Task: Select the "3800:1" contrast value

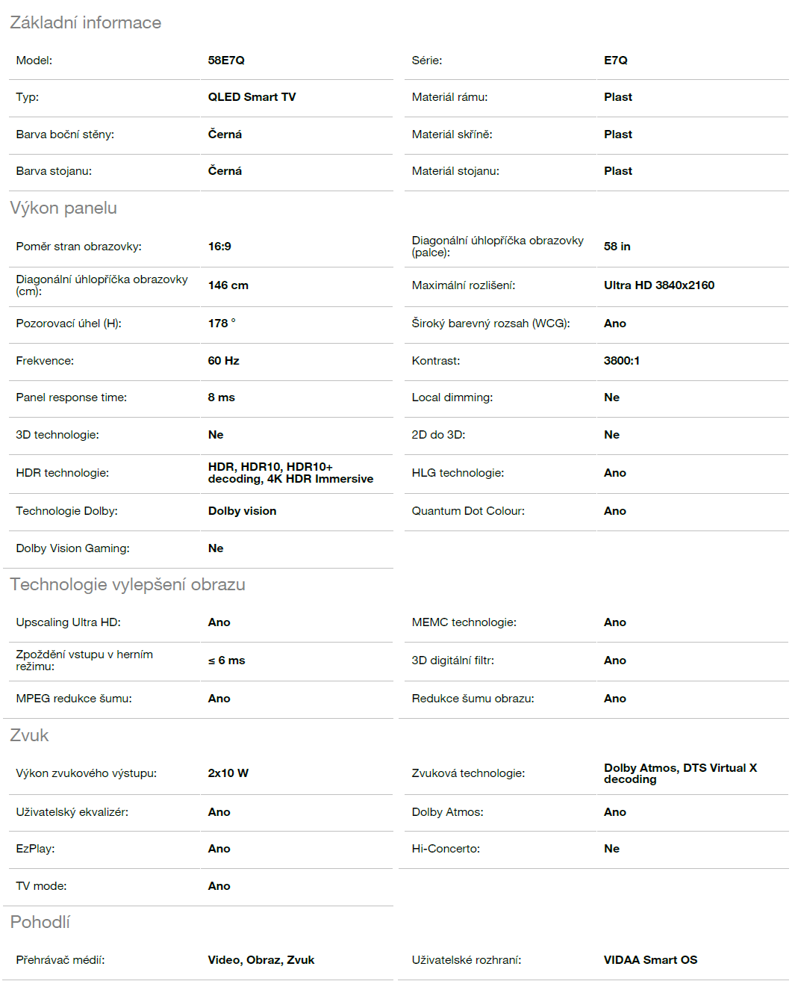Action: coord(622,361)
